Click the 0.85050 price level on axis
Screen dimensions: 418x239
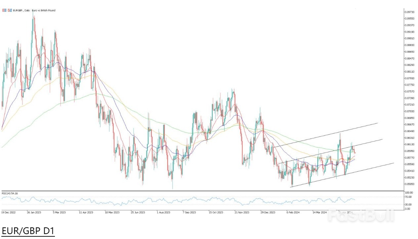[x=409, y=184]
